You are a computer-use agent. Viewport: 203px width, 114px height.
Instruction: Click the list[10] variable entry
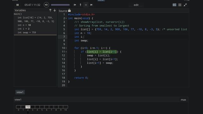click(x=36, y=19)
